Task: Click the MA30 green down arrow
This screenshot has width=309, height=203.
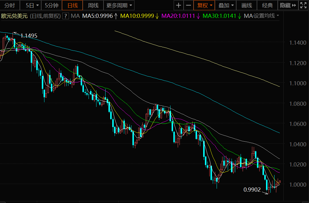Action: tap(239, 16)
